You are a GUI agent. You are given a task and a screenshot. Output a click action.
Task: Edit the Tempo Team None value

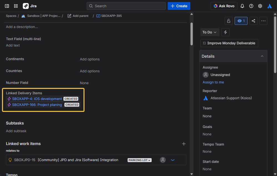pyautogui.click(x=207, y=152)
